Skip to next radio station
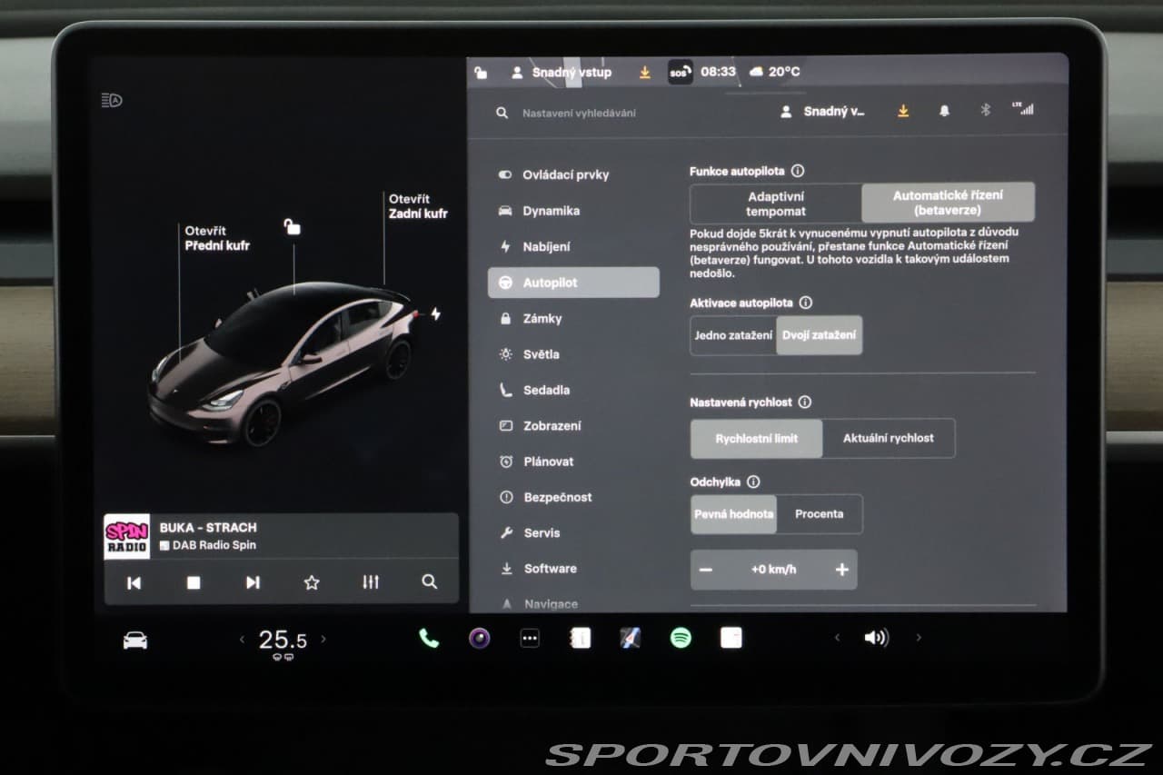Viewport: 1163px width, 775px height. click(253, 582)
